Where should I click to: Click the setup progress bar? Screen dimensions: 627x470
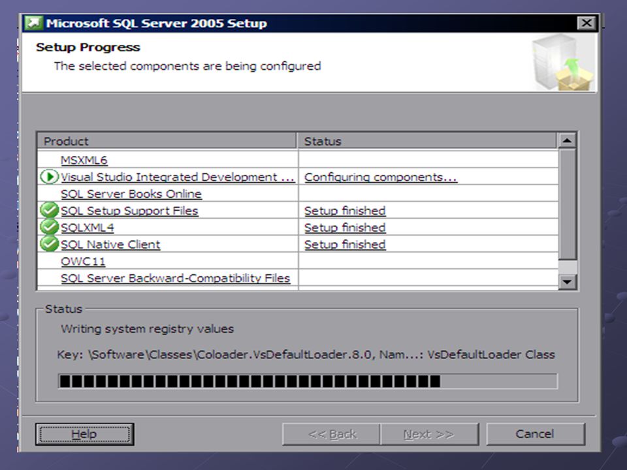[x=308, y=381]
